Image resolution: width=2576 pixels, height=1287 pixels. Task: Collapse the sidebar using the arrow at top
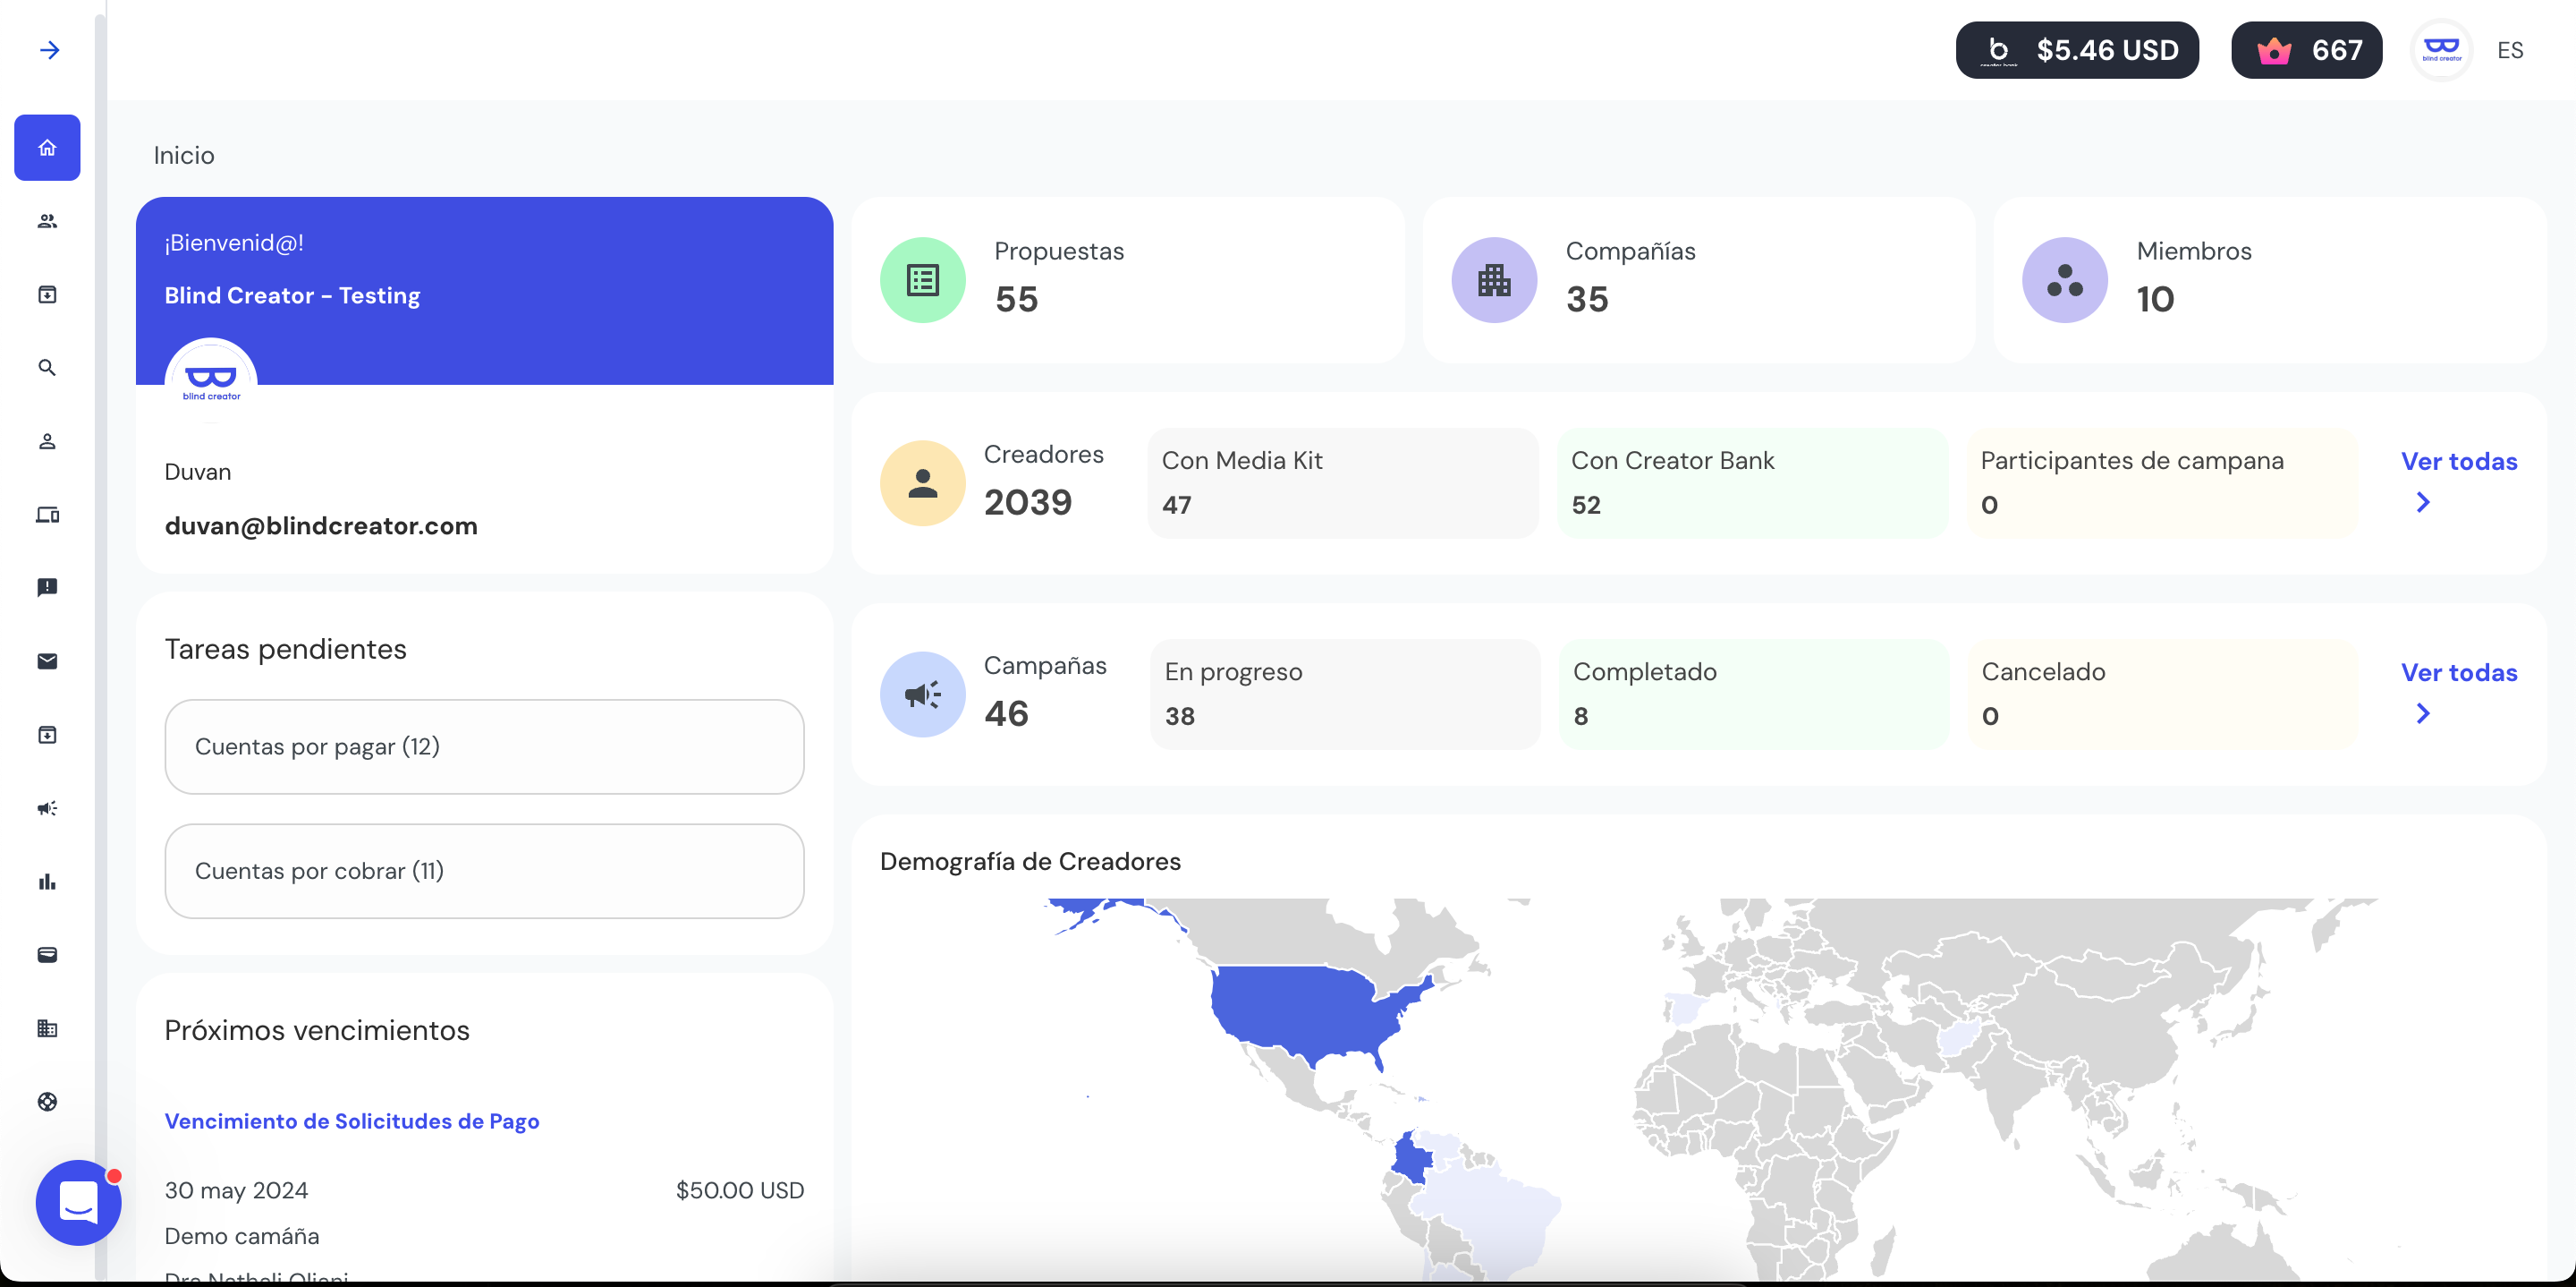pyautogui.click(x=49, y=49)
